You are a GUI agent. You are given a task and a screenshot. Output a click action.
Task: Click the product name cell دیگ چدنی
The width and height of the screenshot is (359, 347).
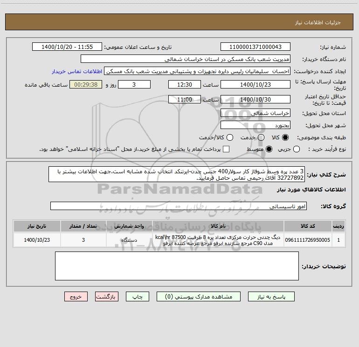tap(218, 240)
